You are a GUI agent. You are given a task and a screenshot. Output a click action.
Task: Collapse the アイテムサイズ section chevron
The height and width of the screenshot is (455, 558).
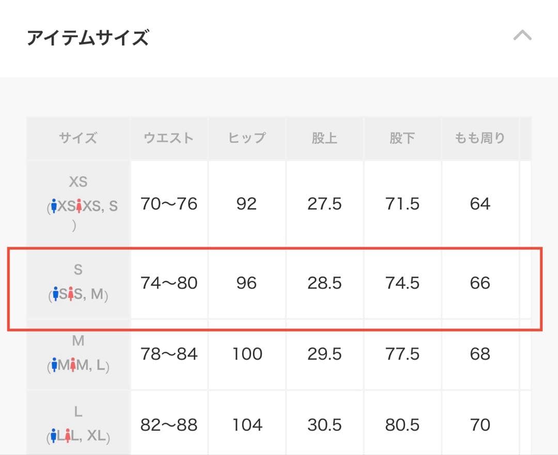523,35
